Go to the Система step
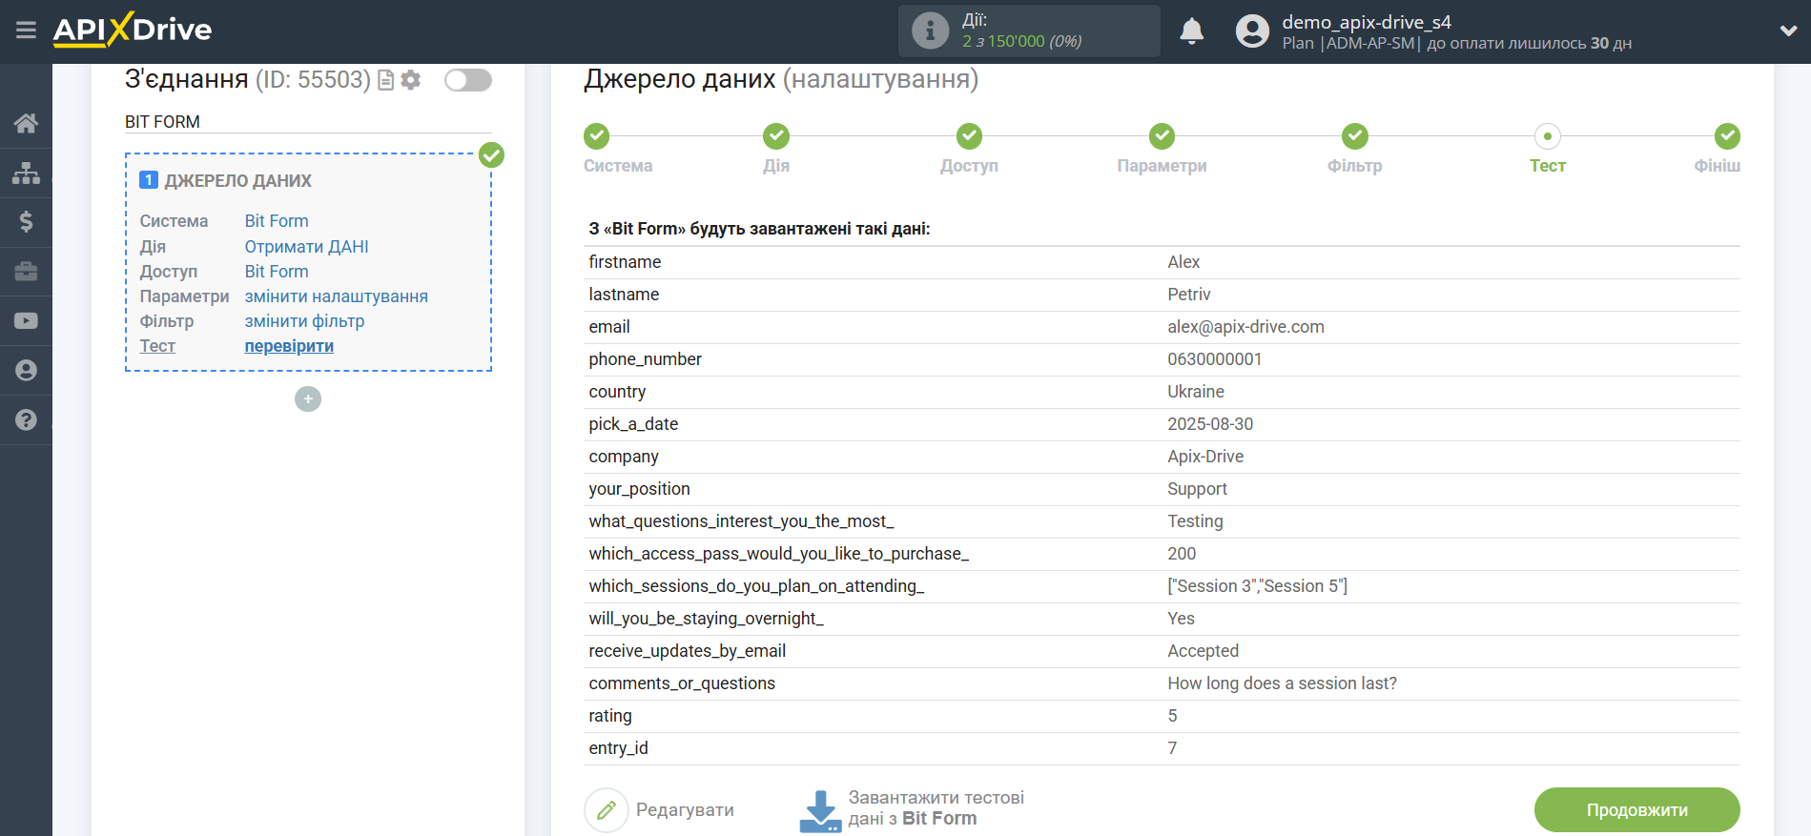 point(618,150)
